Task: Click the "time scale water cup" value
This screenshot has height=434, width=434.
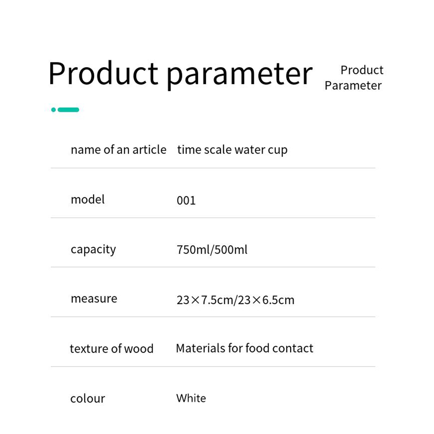Action: [x=232, y=150]
